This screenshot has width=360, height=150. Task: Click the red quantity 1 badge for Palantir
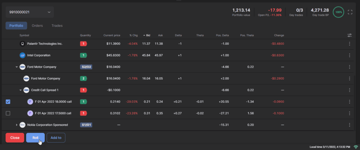pyautogui.click(x=83, y=44)
